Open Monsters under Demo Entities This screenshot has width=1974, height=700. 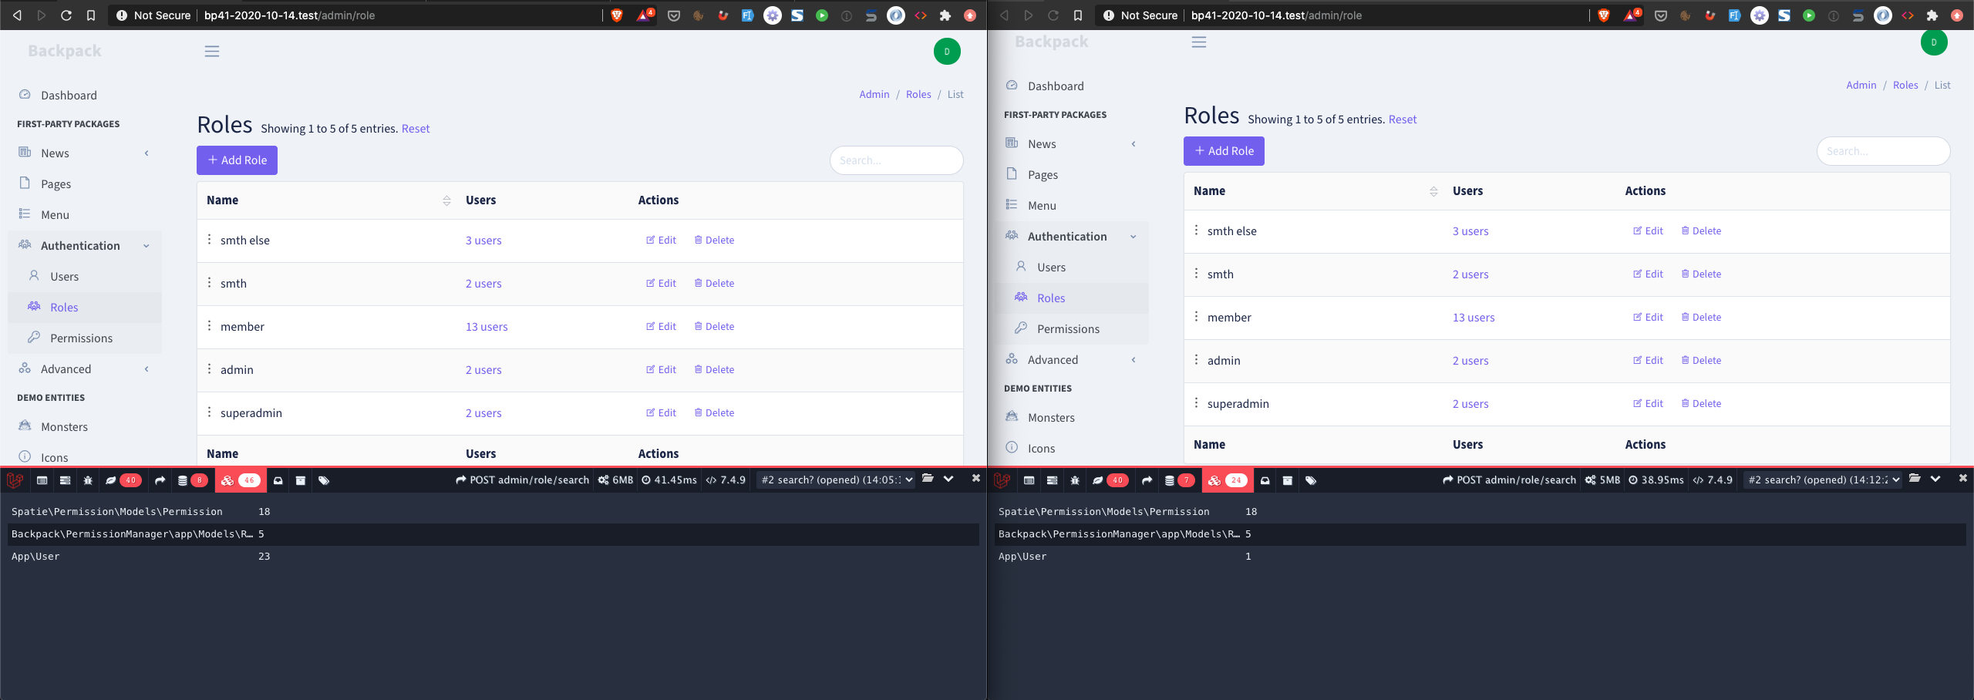pos(64,426)
